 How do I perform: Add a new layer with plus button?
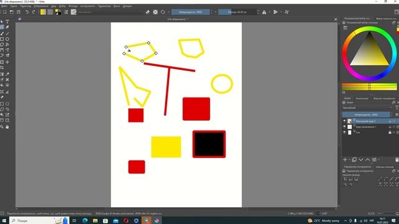point(345,159)
